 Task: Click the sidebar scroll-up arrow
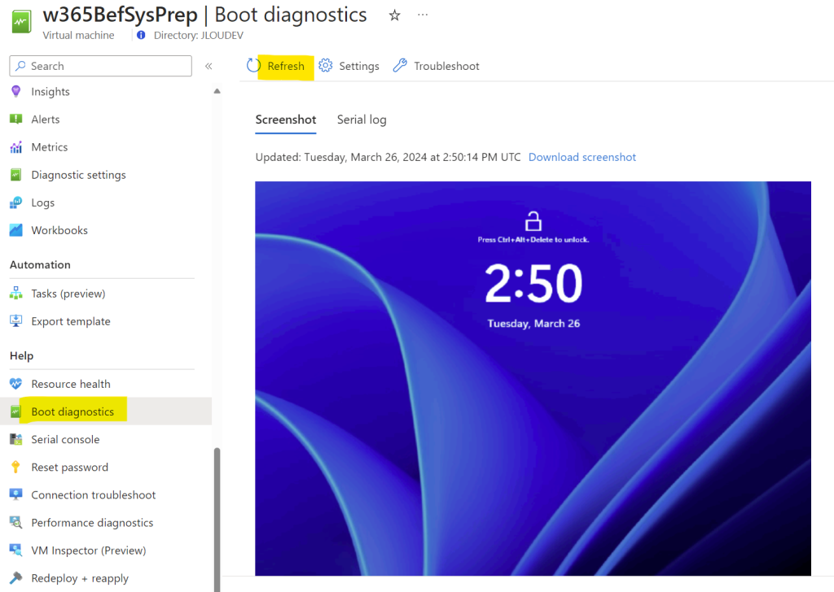pos(217,91)
